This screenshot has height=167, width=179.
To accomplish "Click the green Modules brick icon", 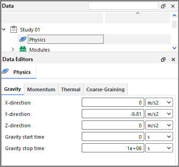I will coord(23,49).
